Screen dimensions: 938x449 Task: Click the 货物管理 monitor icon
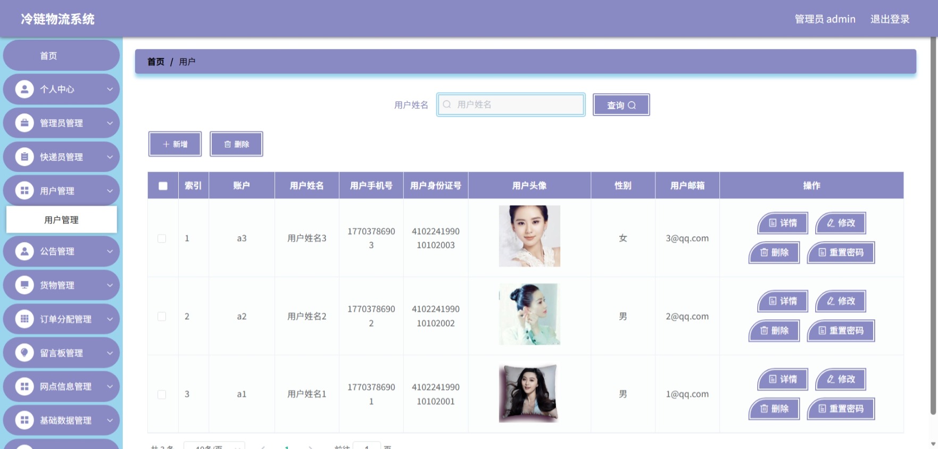click(x=24, y=285)
